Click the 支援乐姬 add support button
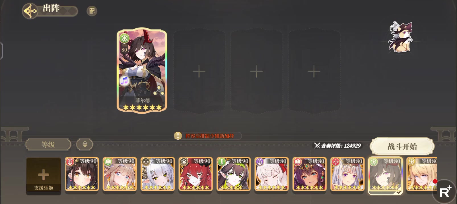Viewport: 457px width, 204px height. click(44, 175)
